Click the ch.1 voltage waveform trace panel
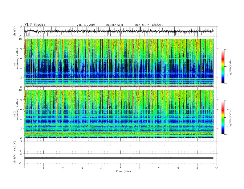The width and height of the screenshot is (244, 189). click(x=121, y=31)
